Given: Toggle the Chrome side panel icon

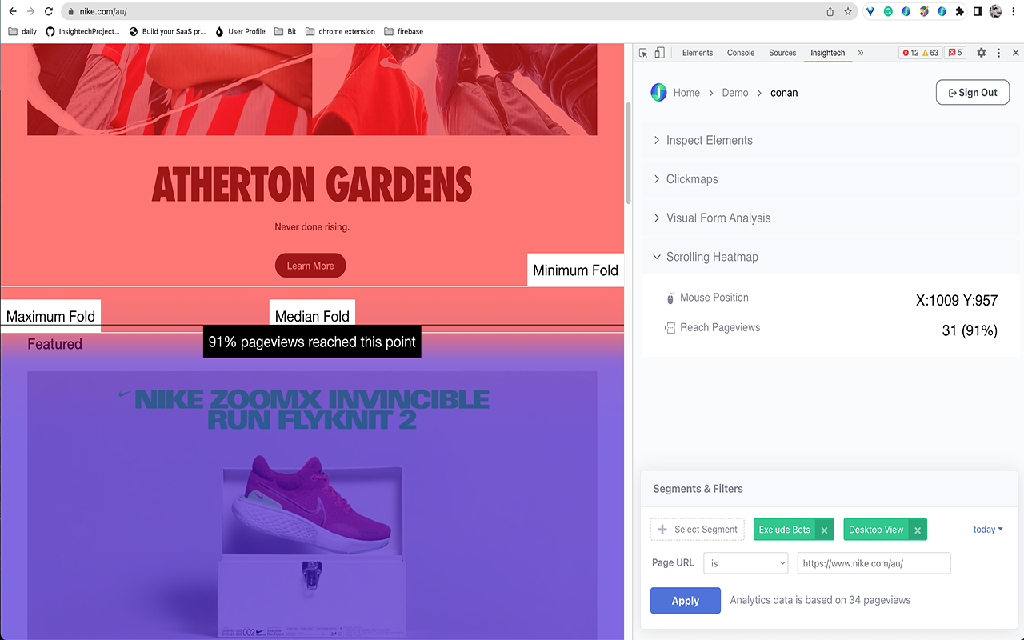Looking at the screenshot, I should pos(978,12).
